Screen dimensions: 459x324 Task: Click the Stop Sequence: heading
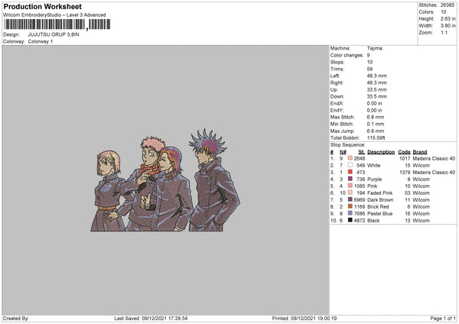pyautogui.click(x=348, y=145)
